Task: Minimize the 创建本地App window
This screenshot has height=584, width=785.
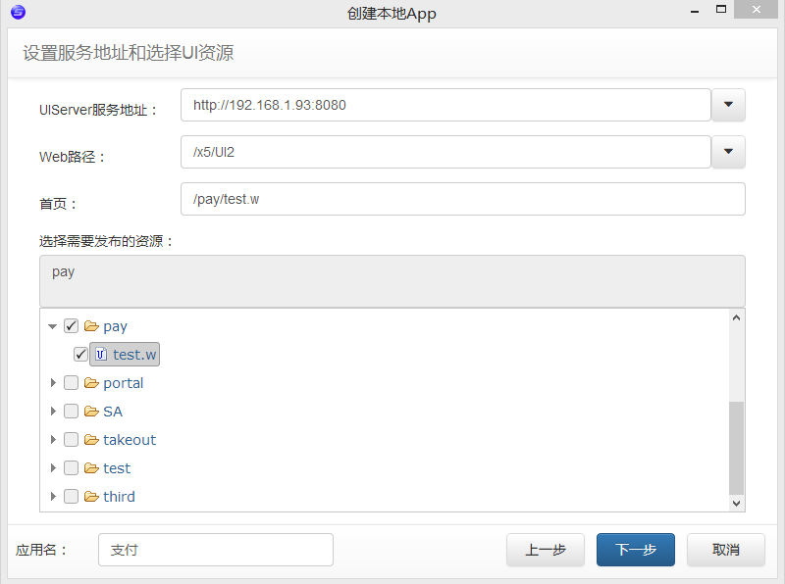Action: click(x=695, y=10)
